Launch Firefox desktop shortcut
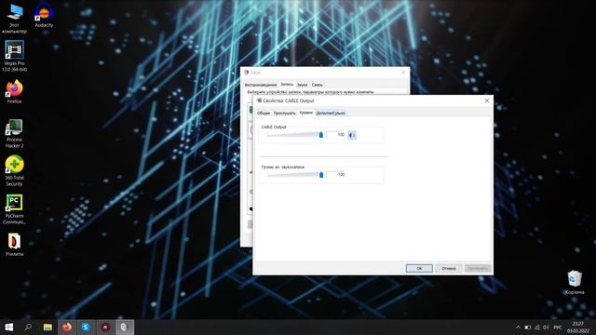Screen dimensions: 596x335 (x=15, y=91)
